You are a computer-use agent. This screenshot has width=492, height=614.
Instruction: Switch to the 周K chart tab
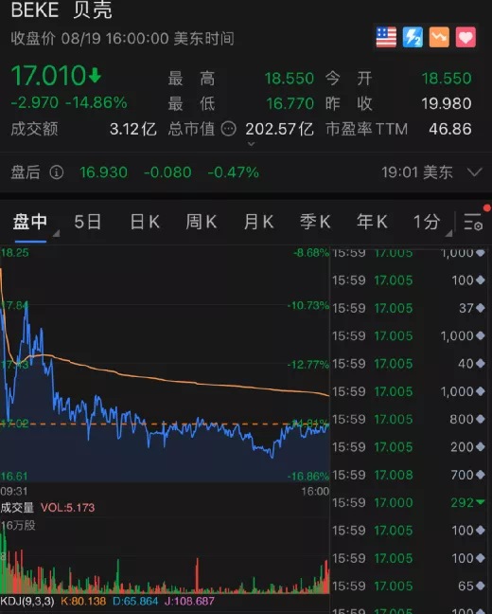pyautogui.click(x=202, y=222)
